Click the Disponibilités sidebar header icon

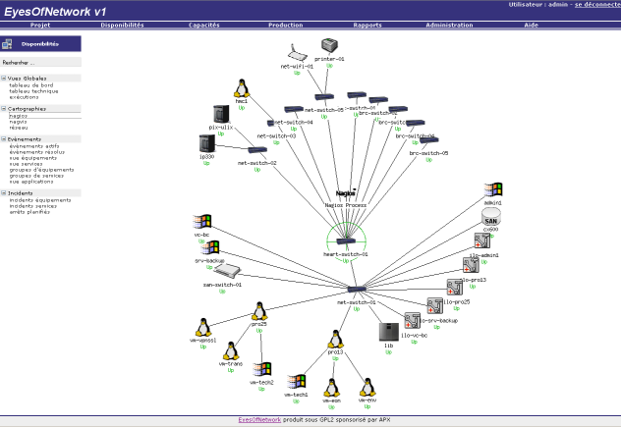7,44
